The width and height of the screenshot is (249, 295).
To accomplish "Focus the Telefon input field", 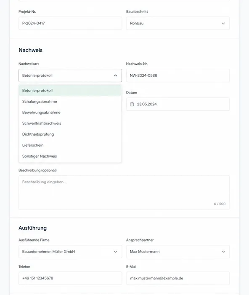I will click(x=70, y=278).
